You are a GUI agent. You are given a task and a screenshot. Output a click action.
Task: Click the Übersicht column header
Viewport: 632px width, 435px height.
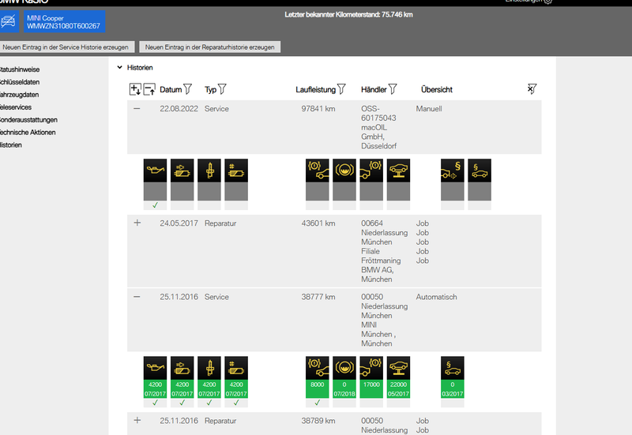tap(437, 89)
